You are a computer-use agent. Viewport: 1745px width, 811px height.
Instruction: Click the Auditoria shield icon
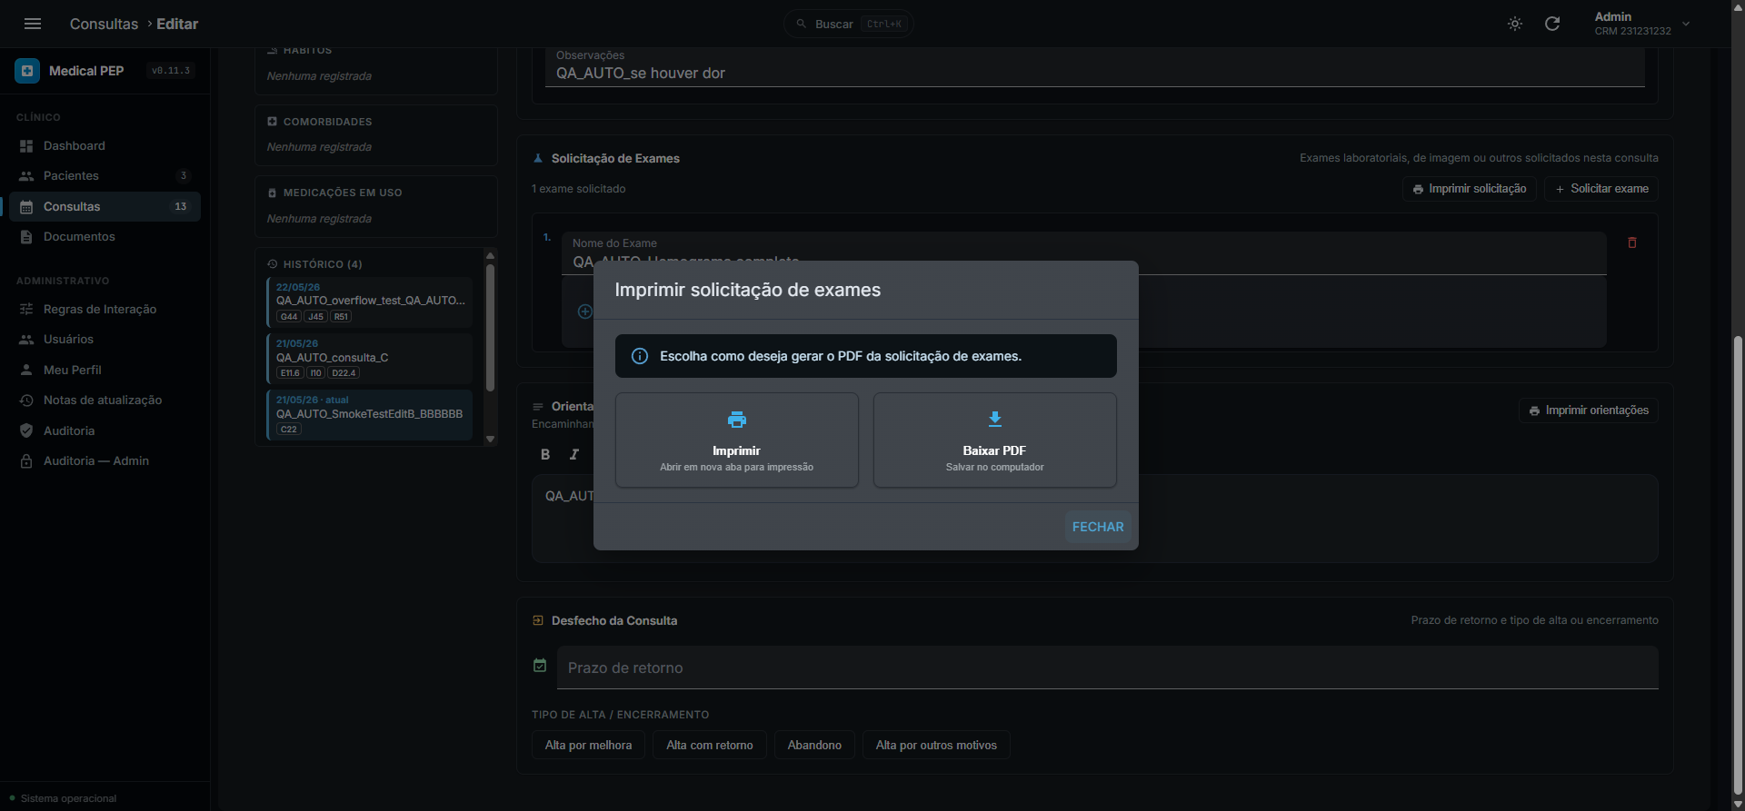[26, 430]
